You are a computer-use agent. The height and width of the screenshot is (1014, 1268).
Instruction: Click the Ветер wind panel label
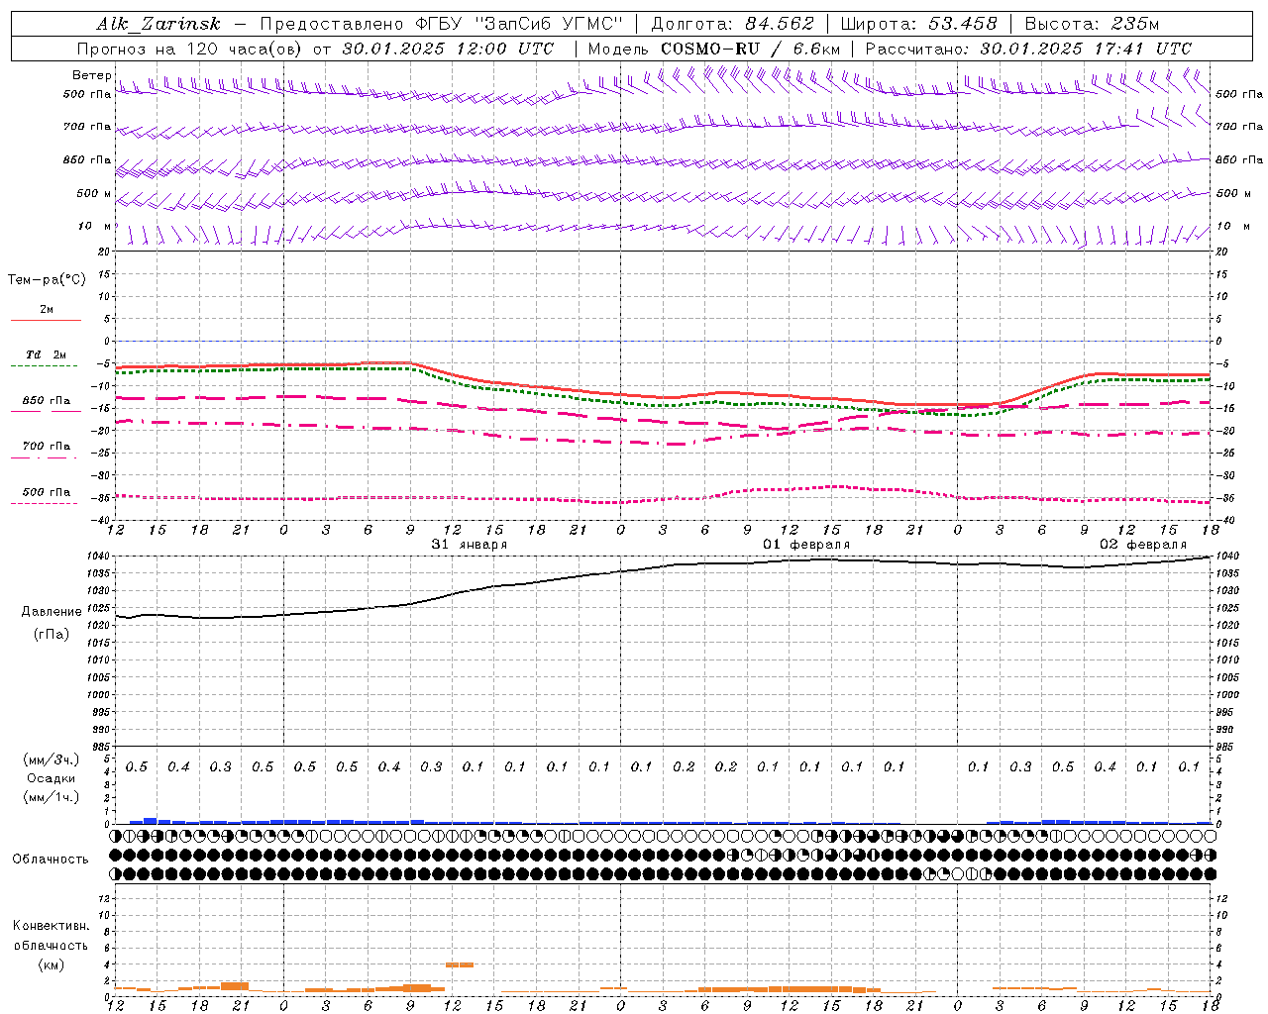coord(91,75)
